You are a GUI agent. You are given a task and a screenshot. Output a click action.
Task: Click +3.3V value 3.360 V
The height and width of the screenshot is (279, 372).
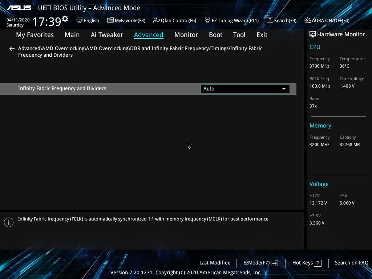coord(317,223)
